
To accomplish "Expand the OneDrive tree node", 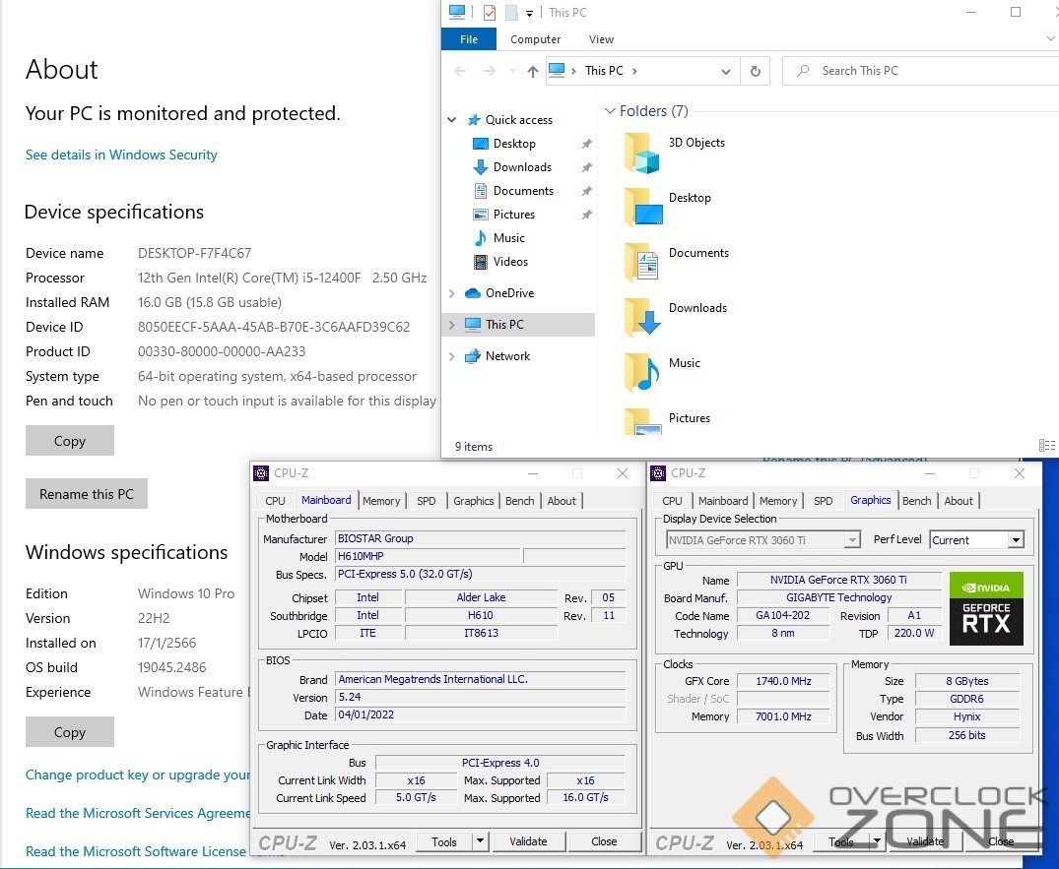I will click(x=451, y=293).
